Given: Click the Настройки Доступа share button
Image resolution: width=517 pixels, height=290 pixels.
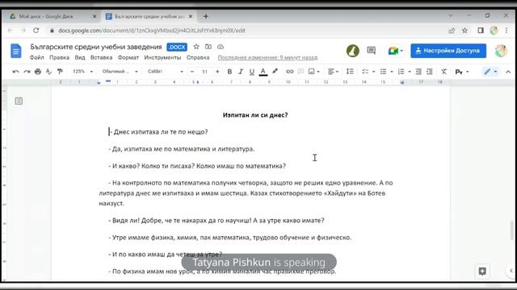Looking at the screenshot, I should coord(448,51).
